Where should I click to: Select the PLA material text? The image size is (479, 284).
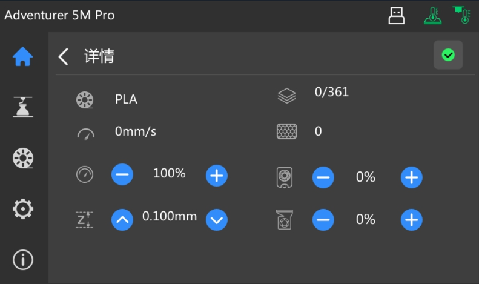126,99
